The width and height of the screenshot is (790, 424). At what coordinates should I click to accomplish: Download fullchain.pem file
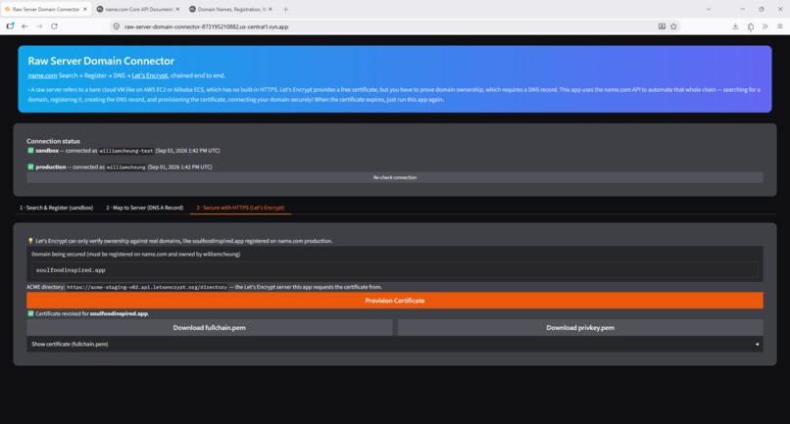[209, 328]
